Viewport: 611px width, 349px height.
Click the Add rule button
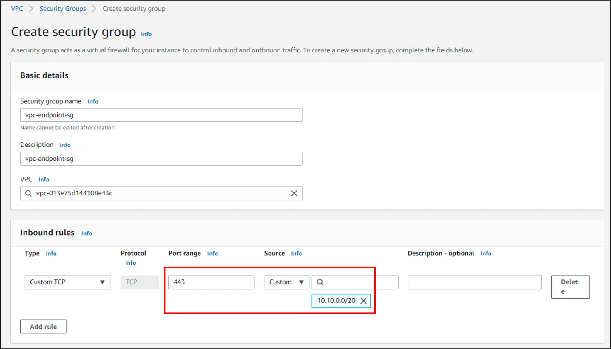coord(43,327)
